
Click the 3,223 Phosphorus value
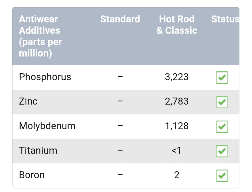point(176,77)
